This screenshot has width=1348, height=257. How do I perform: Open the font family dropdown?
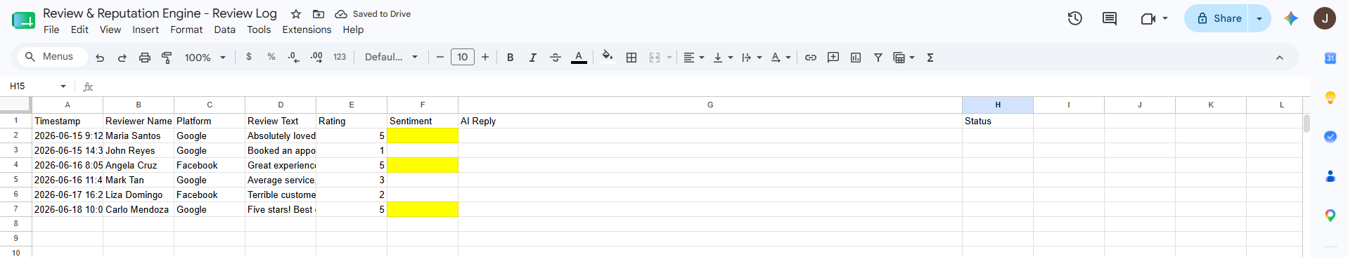click(391, 57)
